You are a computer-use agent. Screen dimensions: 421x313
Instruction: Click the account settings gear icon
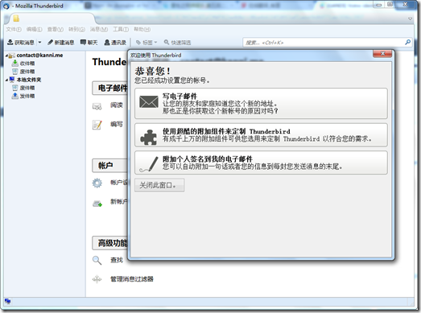pos(97,183)
